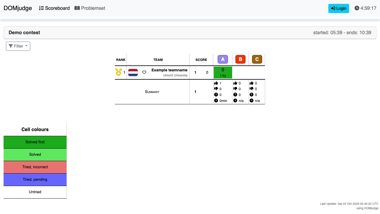Click the TEAM column header
This screenshot has width=380, height=214.
(158, 60)
